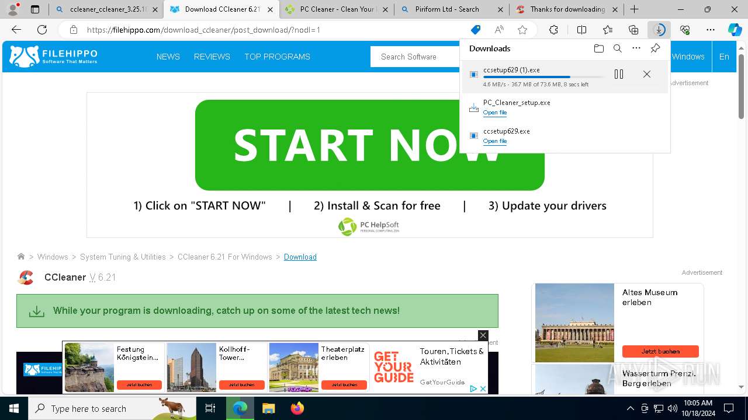Open System Tuning & Utilities breadcrumb

tap(123, 257)
